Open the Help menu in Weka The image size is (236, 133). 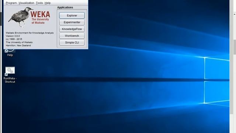pos(48,3)
